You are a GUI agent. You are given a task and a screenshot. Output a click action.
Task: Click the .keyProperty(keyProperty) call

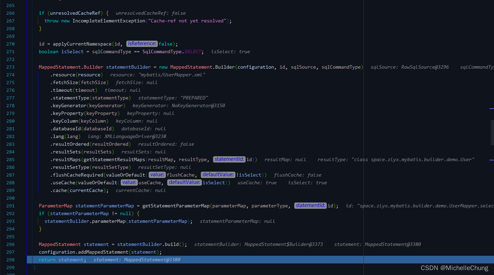pyautogui.click(x=85, y=113)
